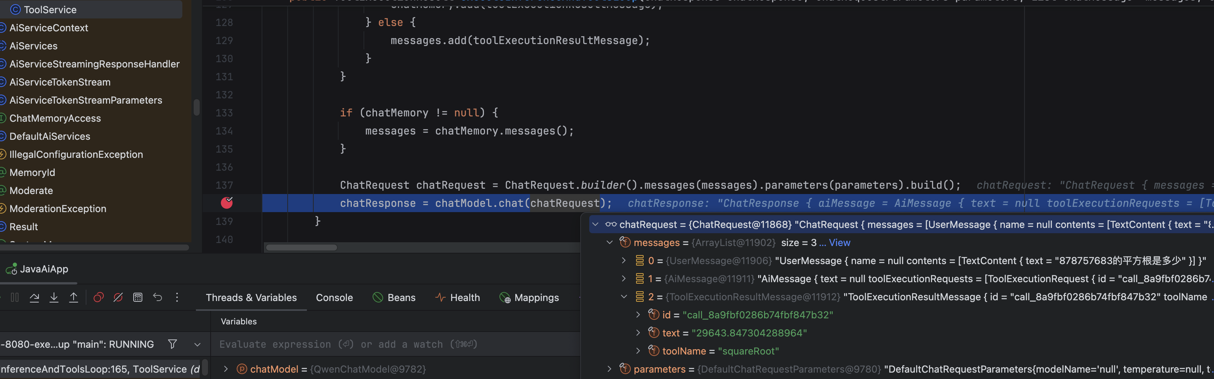
Task: Click the Reset Frame undo-arrow icon
Action: click(x=157, y=297)
